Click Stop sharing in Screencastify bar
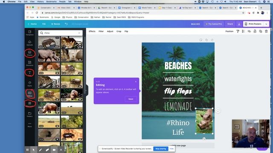The image size is (273, 153). point(160,149)
